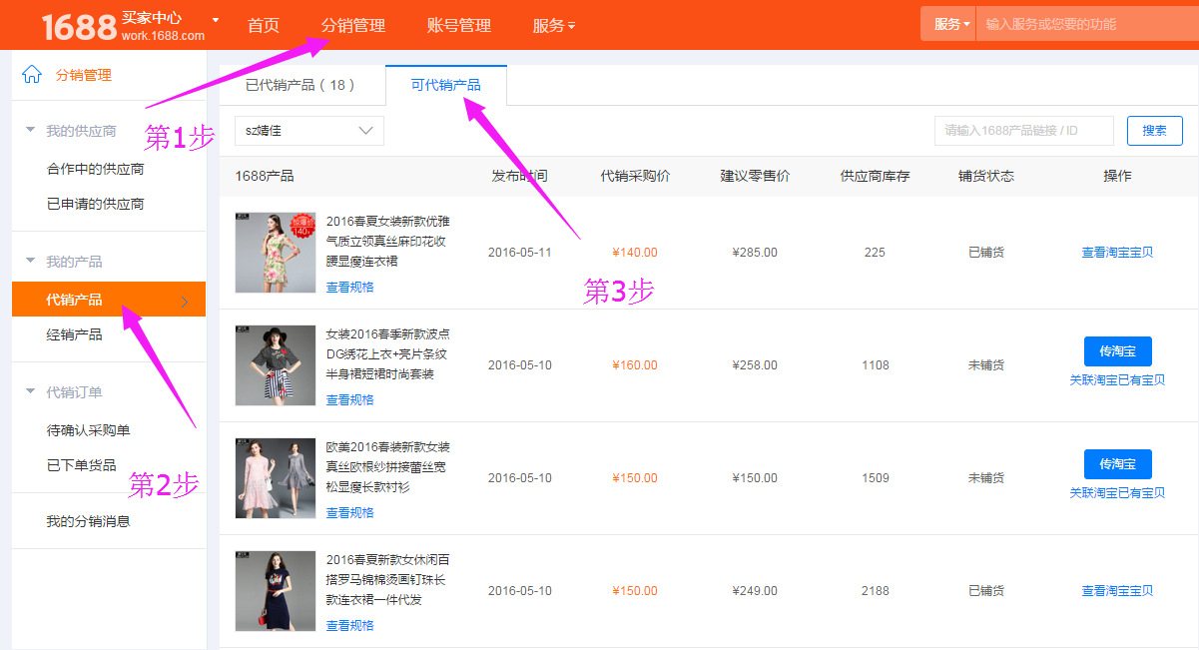
Task: Click the chevron on 代销产品 row
Action: click(x=185, y=301)
